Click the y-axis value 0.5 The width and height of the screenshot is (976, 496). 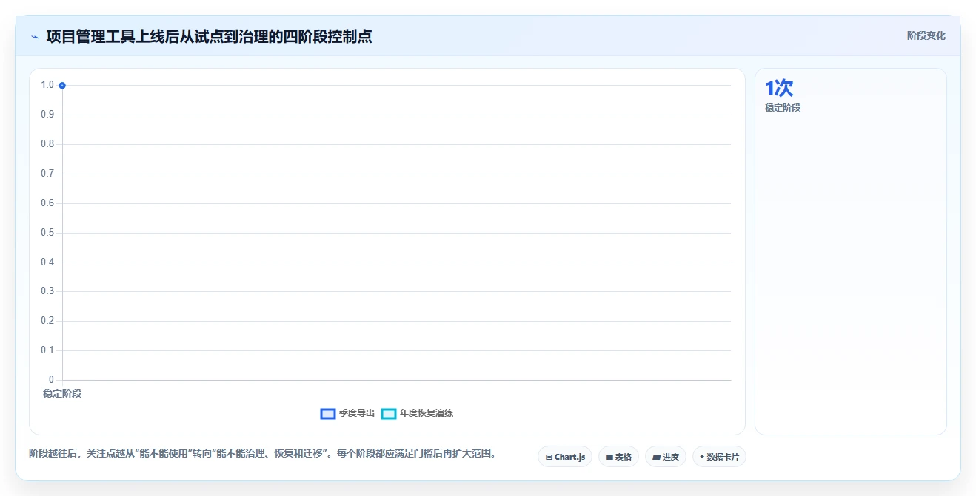47,233
